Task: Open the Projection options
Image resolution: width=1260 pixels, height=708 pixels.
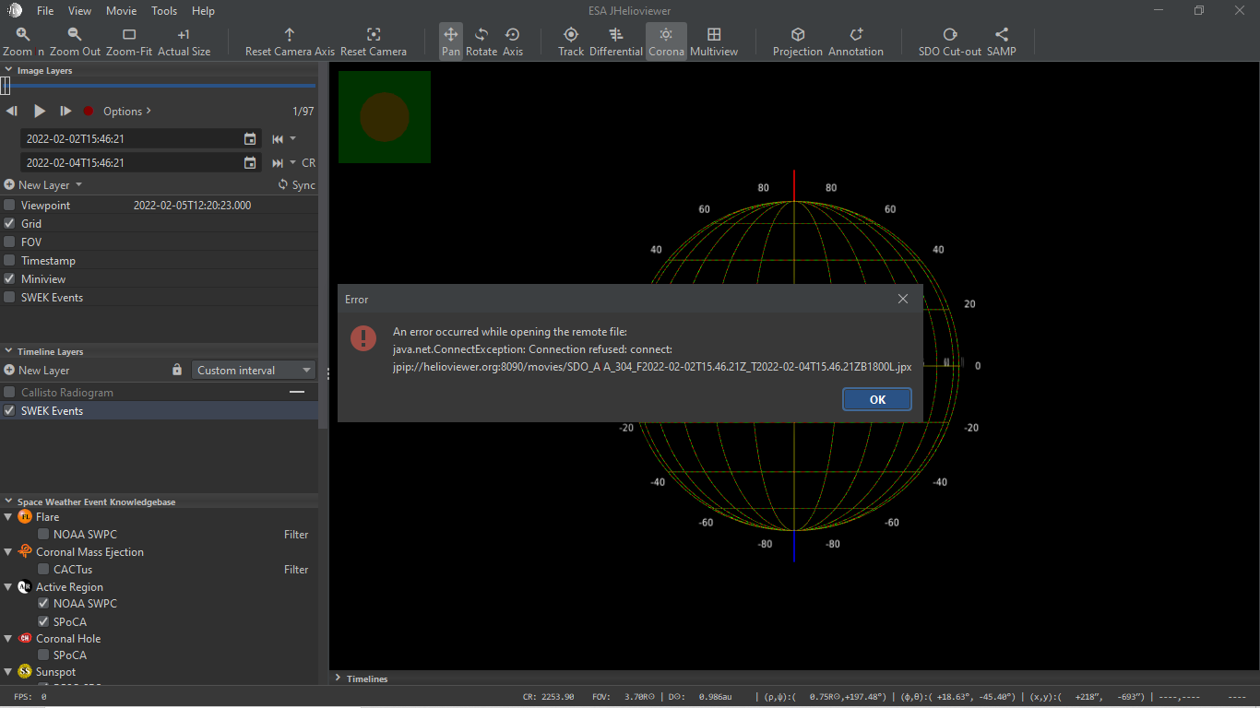Action: point(797,41)
